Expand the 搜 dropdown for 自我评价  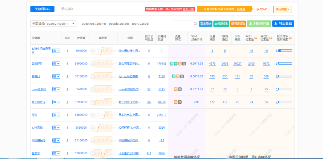56,64
